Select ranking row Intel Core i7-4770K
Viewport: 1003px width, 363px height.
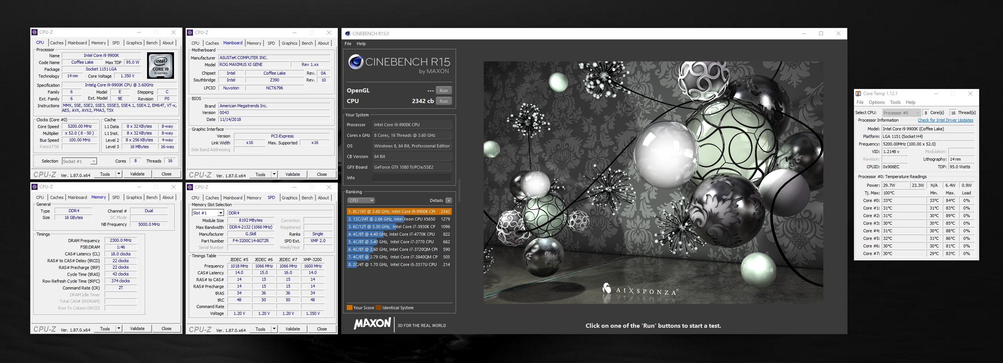coord(399,234)
